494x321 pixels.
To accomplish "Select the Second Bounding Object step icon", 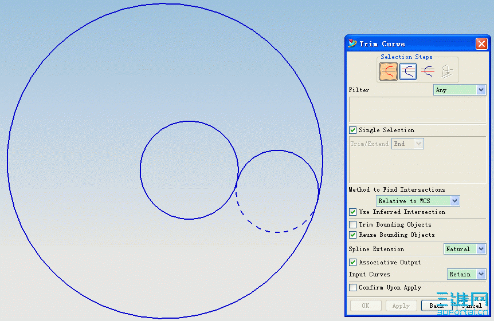I will [428, 72].
